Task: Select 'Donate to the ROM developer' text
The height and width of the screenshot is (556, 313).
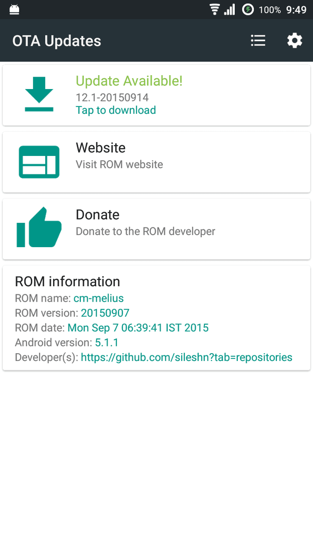Action: 145,232
